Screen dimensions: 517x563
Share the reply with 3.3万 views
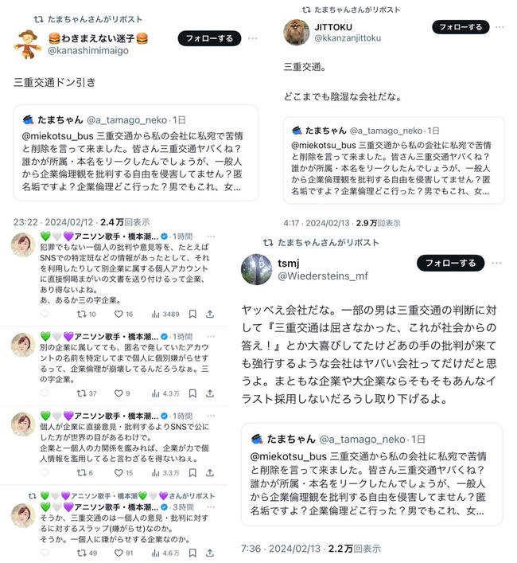[210, 472]
